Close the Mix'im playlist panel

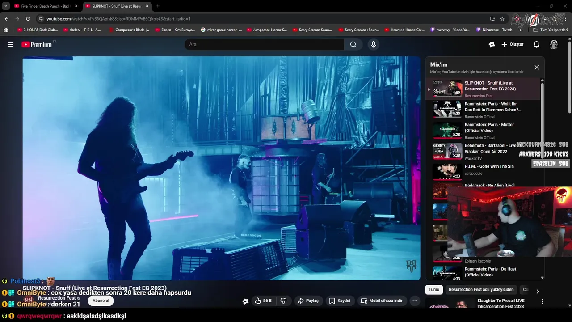[x=537, y=67]
